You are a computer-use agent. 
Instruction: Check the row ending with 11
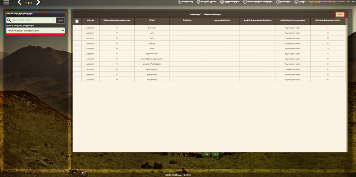coord(77,27)
